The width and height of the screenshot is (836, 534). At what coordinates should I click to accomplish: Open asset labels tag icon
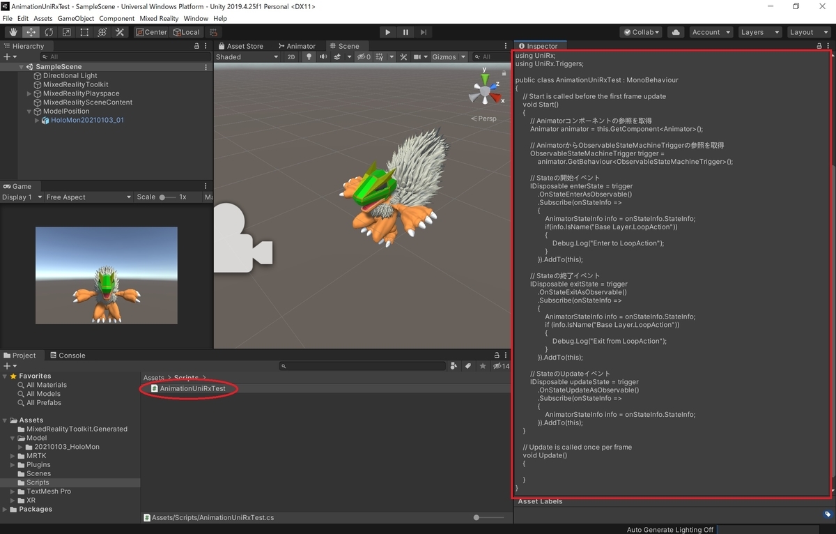coord(828,514)
